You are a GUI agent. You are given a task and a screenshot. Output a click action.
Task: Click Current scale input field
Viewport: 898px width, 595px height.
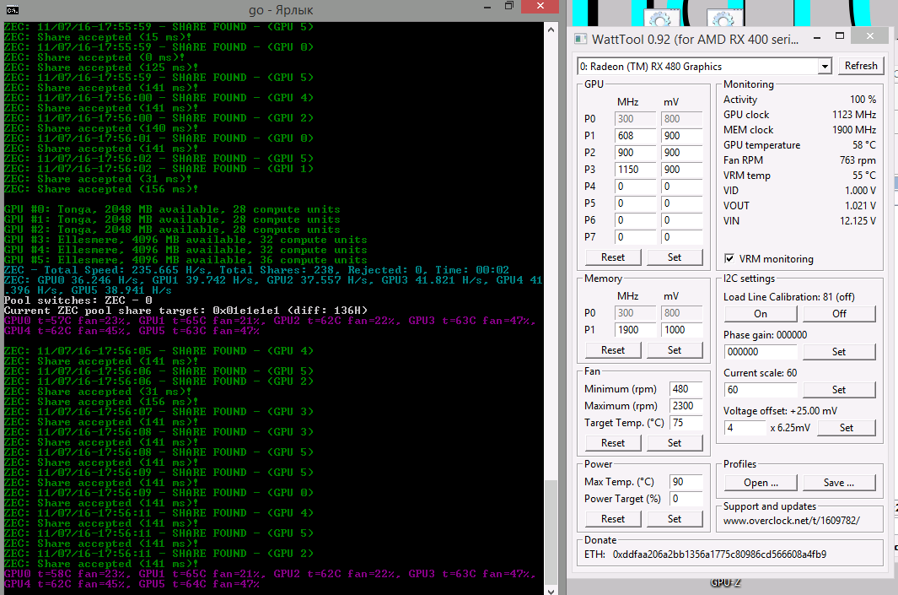[761, 390]
